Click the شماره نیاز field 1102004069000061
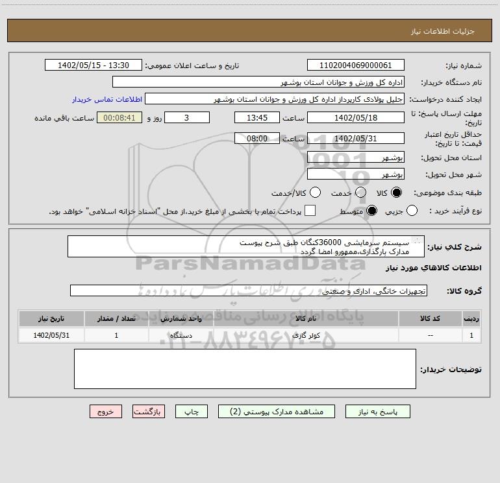 point(356,65)
